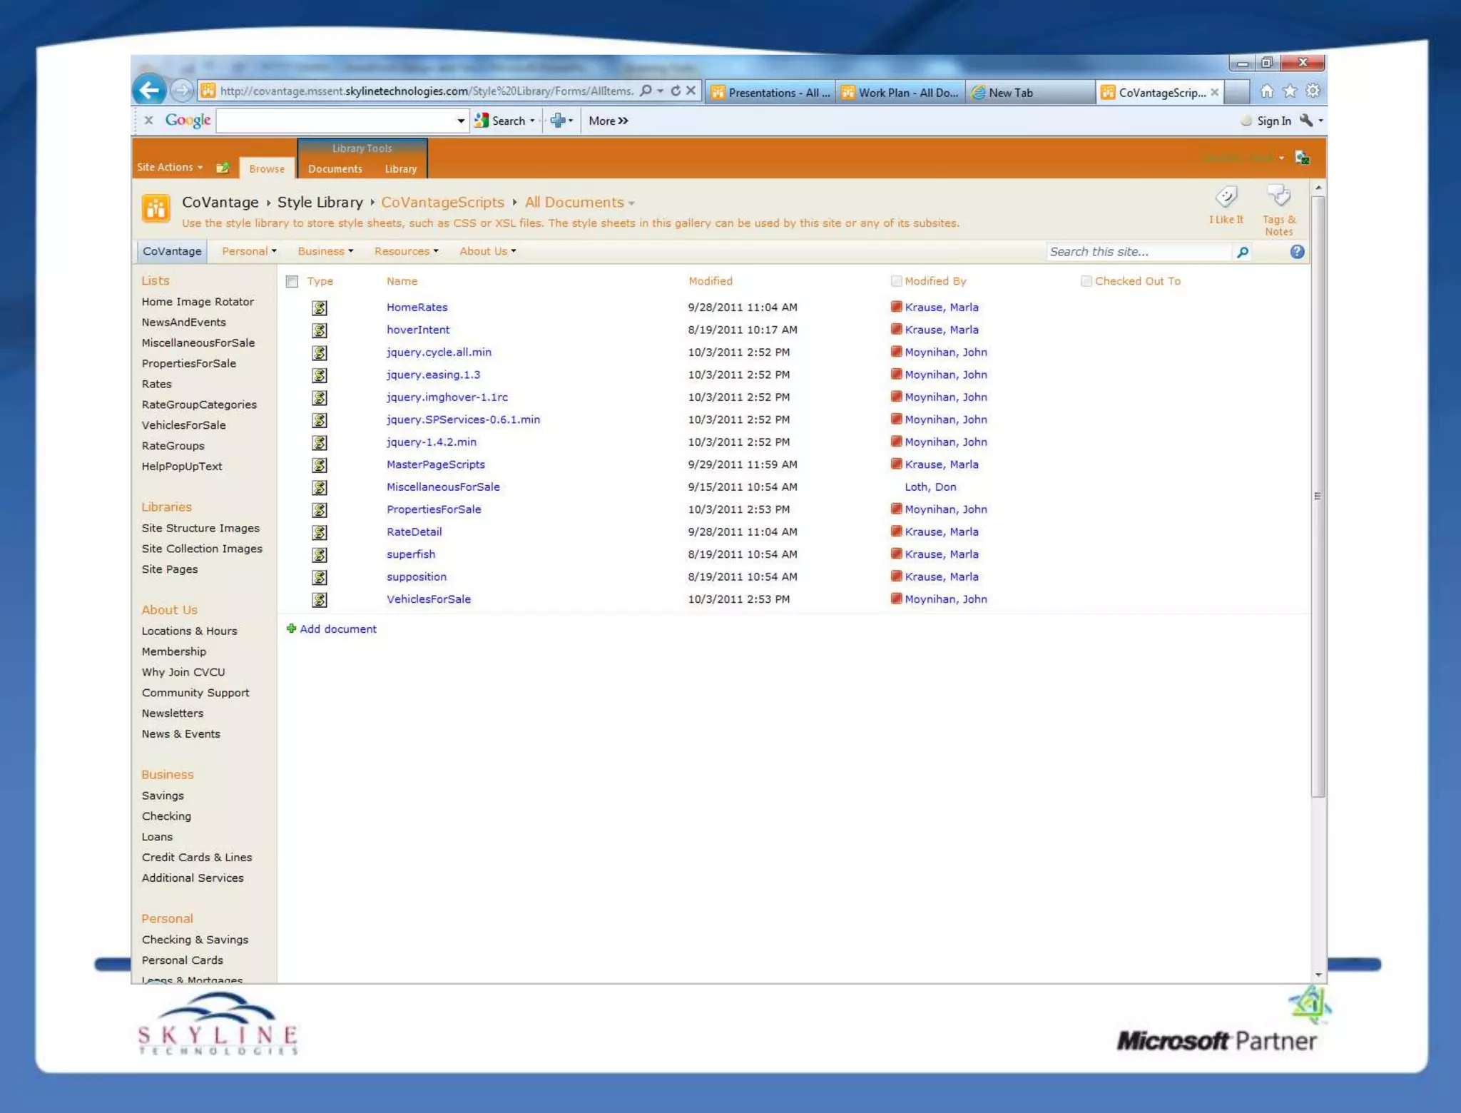
Task: Click the CoVantage site logo icon
Action: click(x=156, y=209)
